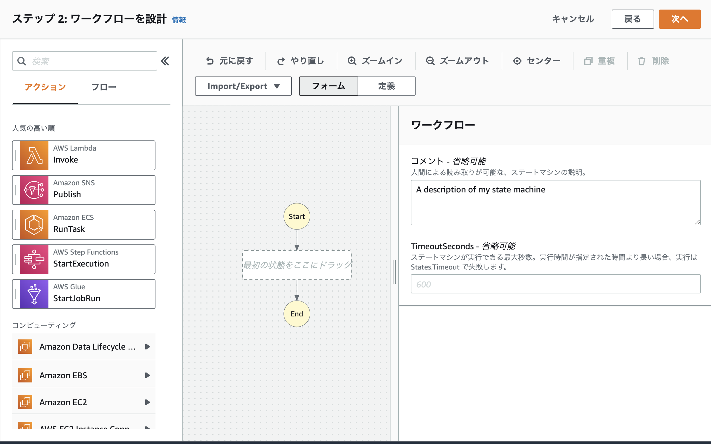This screenshot has width=711, height=444.
Task: Grab the Amazon SNS Publish drag handle
Action: coord(16,190)
